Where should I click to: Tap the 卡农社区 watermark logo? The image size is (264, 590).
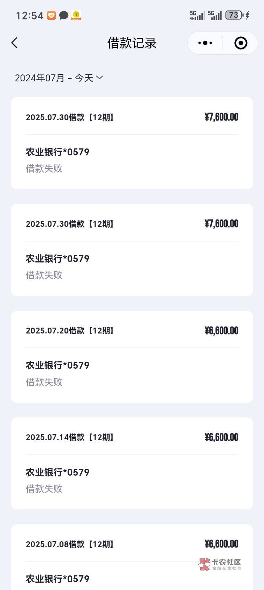(x=220, y=564)
